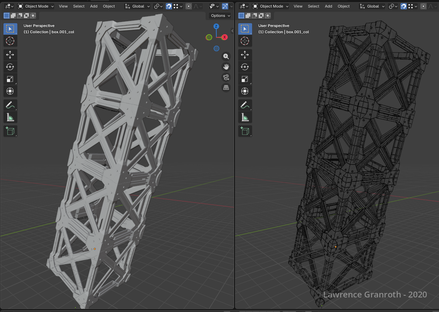Toggle gizmo display in left viewport header

pos(225,6)
